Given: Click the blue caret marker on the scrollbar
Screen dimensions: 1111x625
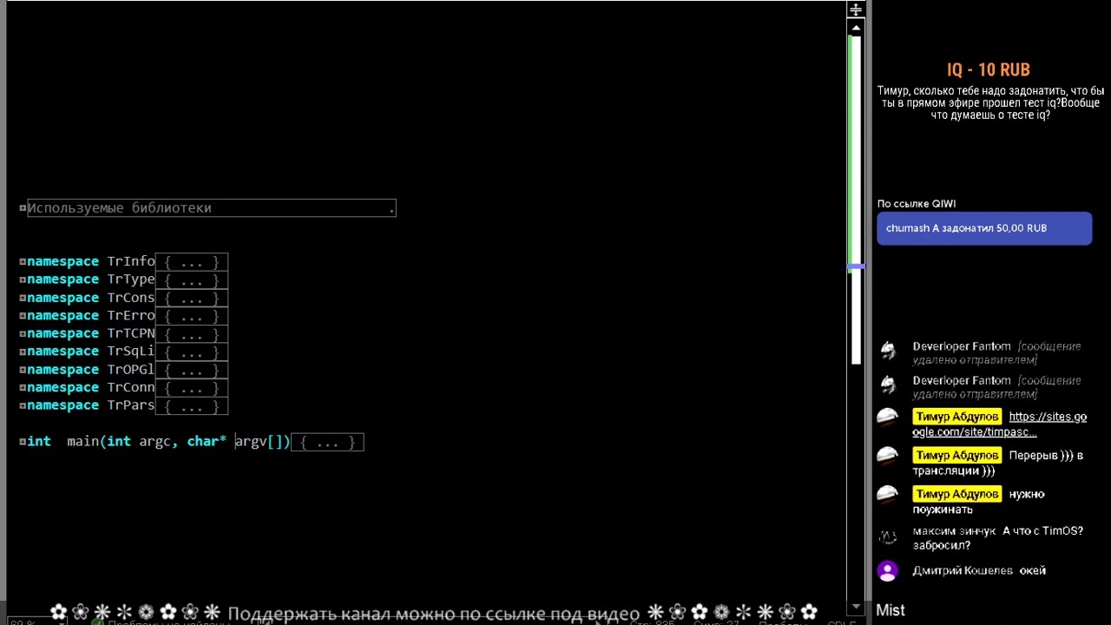Looking at the screenshot, I should coord(856,266).
